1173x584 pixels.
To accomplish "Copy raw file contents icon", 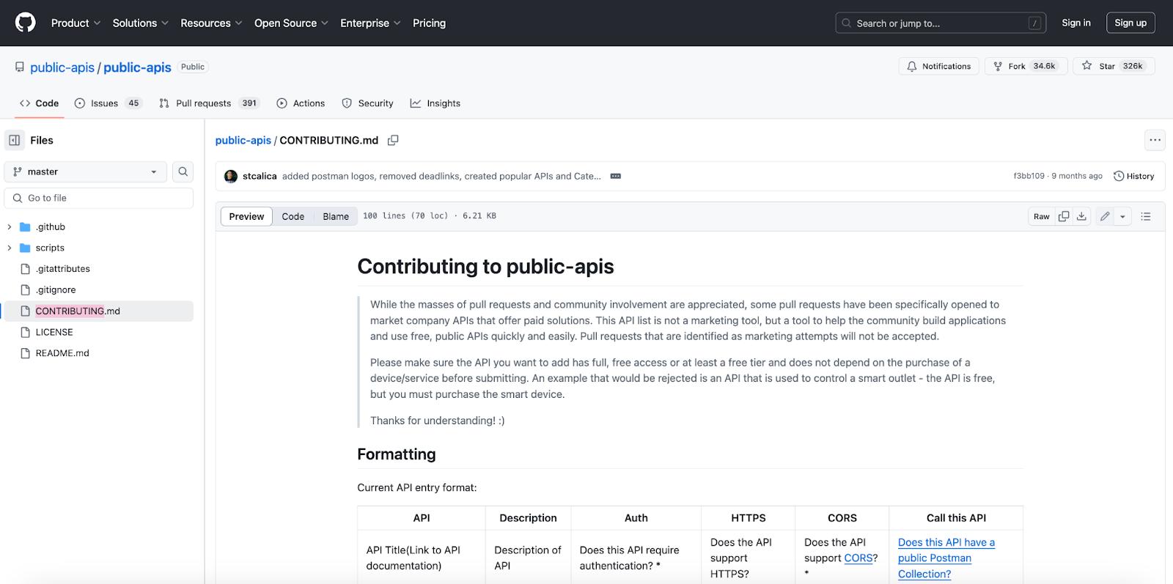I will point(1063,216).
